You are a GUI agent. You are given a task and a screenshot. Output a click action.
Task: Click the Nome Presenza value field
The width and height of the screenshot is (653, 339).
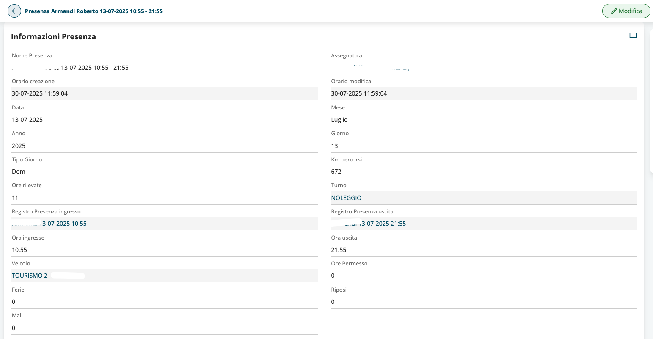click(164, 68)
